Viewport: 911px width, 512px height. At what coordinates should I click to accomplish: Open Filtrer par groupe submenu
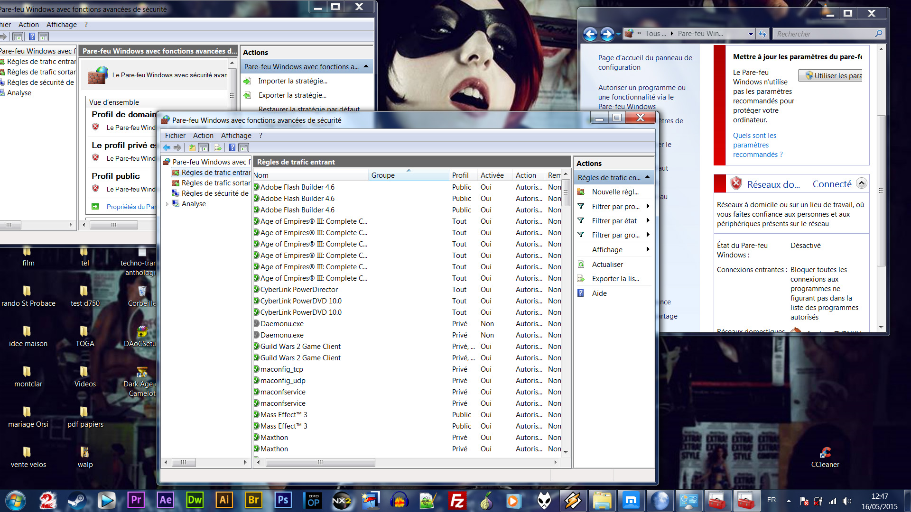tap(615, 235)
